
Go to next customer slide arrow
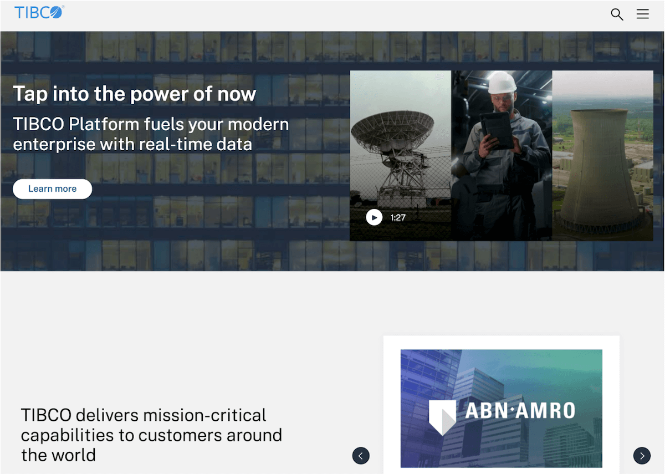[642, 456]
